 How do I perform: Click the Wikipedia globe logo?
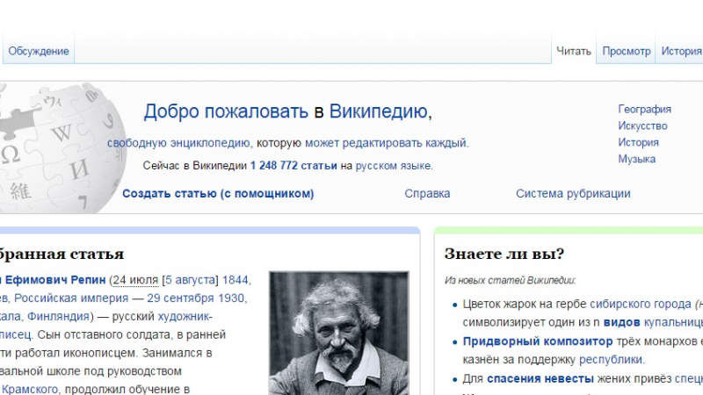[62, 147]
